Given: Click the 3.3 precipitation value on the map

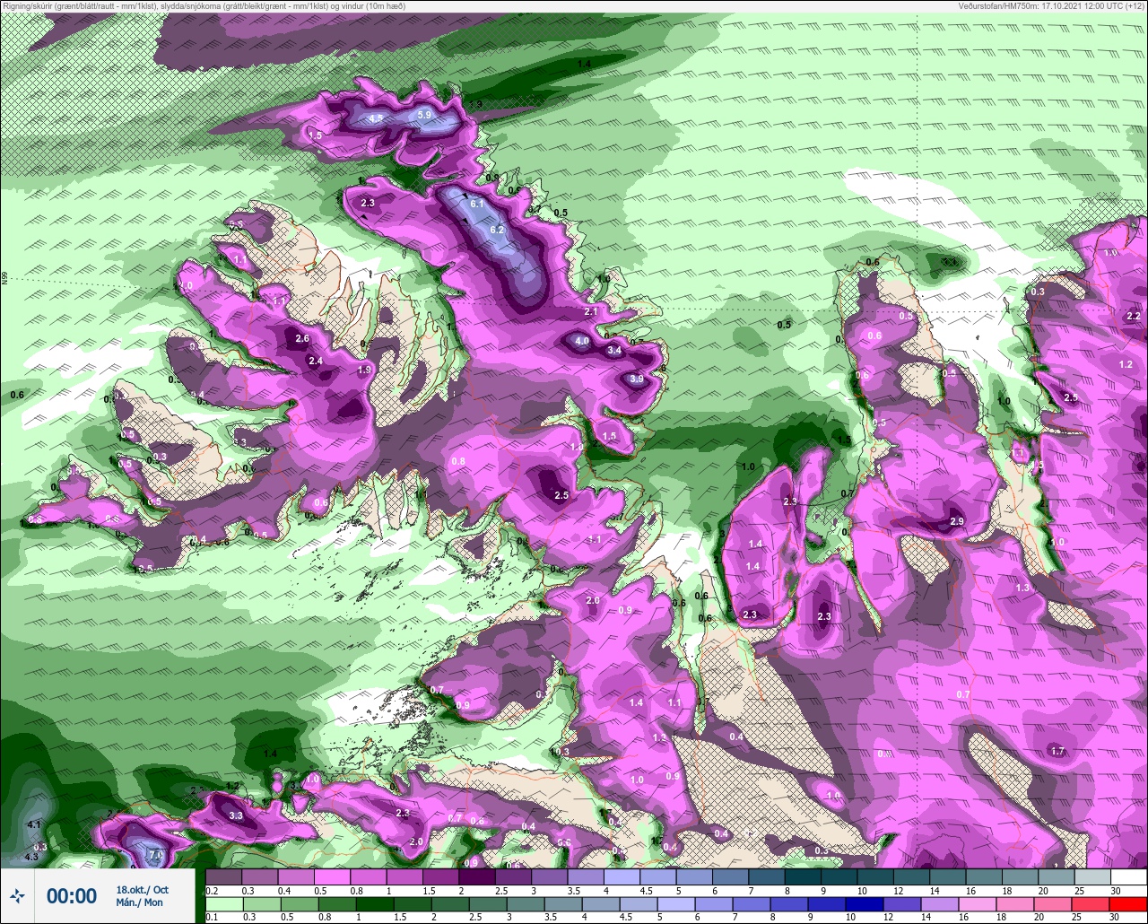Looking at the screenshot, I should pyautogui.click(x=236, y=815).
